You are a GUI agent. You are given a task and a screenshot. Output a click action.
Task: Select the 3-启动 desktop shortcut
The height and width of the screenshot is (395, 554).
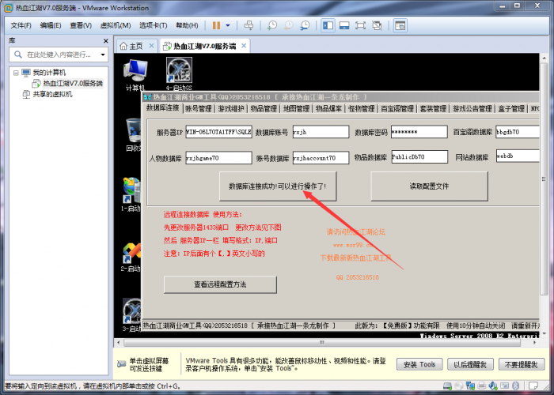click(132, 315)
